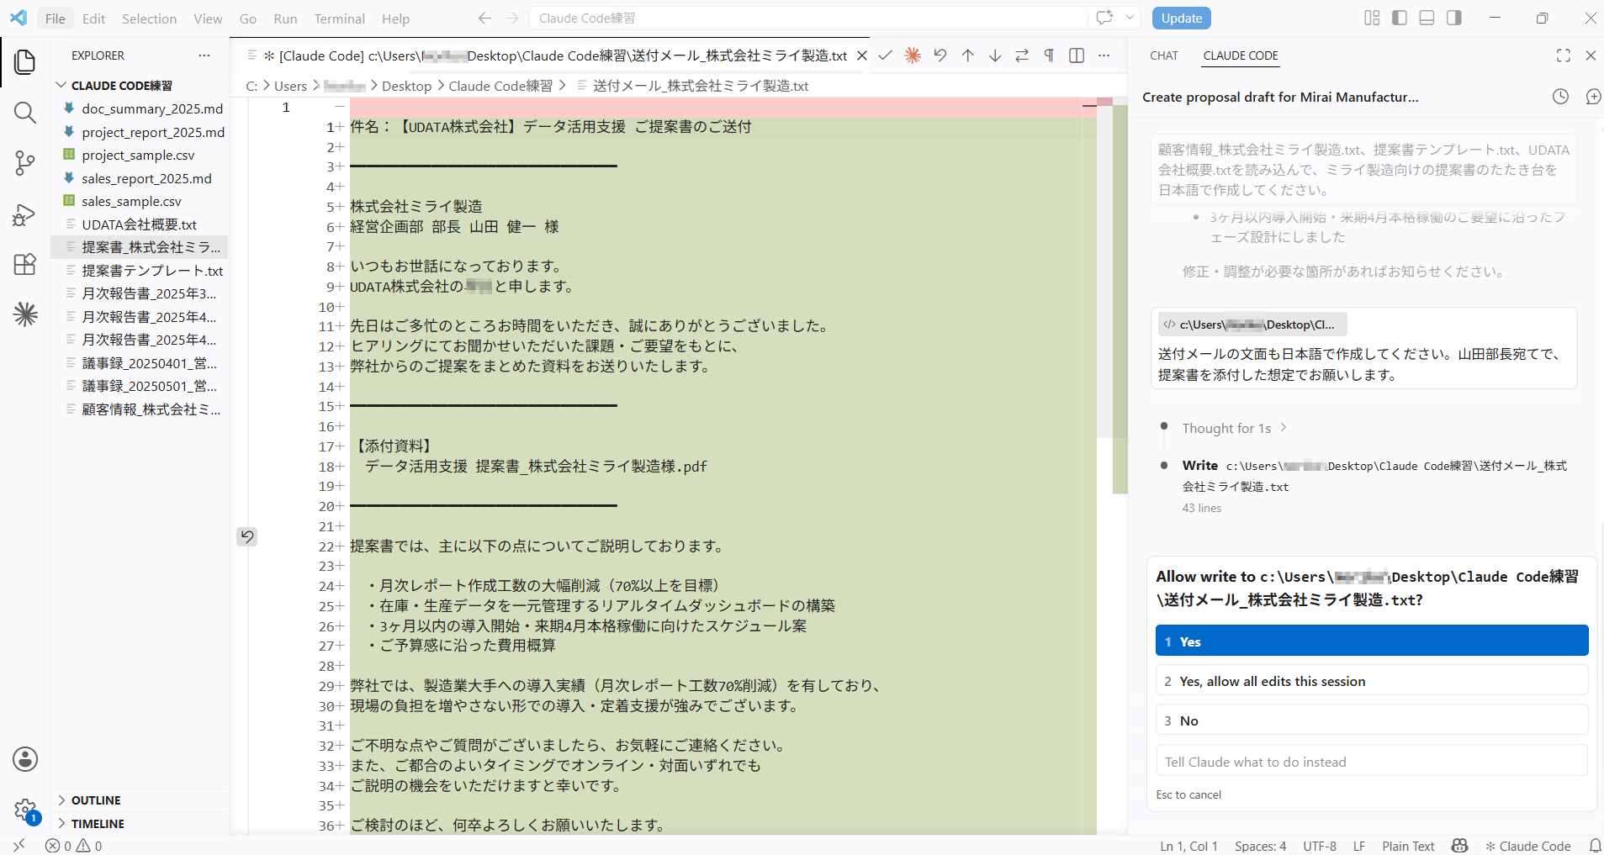
Task: Toggle whitespace pilcrow icon in diff toolbar
Action: pos(1049,55)
